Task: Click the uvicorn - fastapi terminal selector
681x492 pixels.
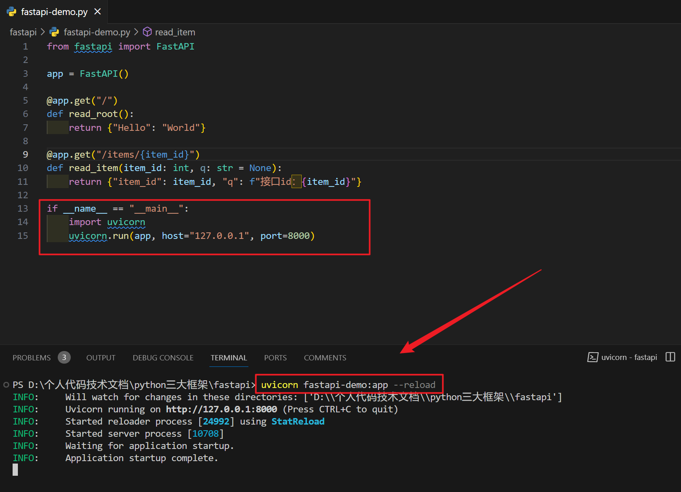Action: (x=629, y=357)
